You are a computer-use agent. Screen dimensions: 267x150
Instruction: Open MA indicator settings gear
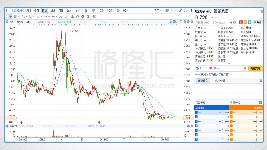point(192,22)
